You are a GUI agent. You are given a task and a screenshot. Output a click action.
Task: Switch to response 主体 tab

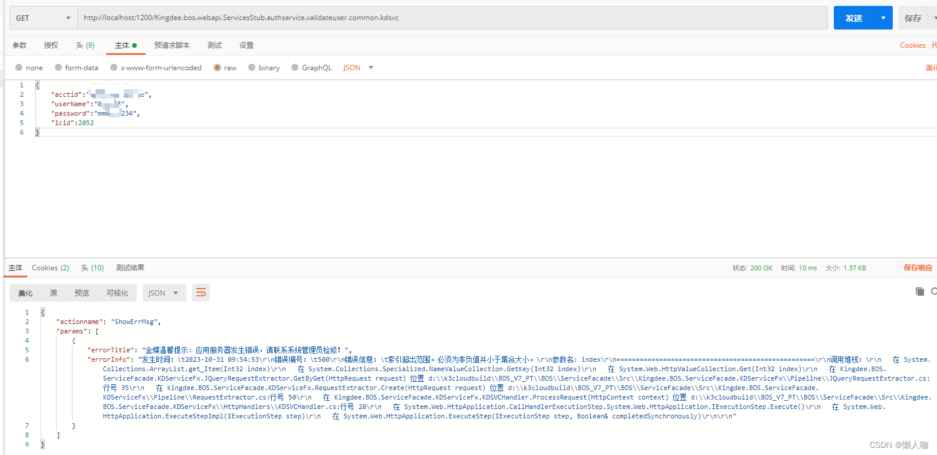pyautogui.click(x=15, y=268)
